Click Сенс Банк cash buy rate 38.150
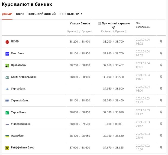 pos(74,53)
